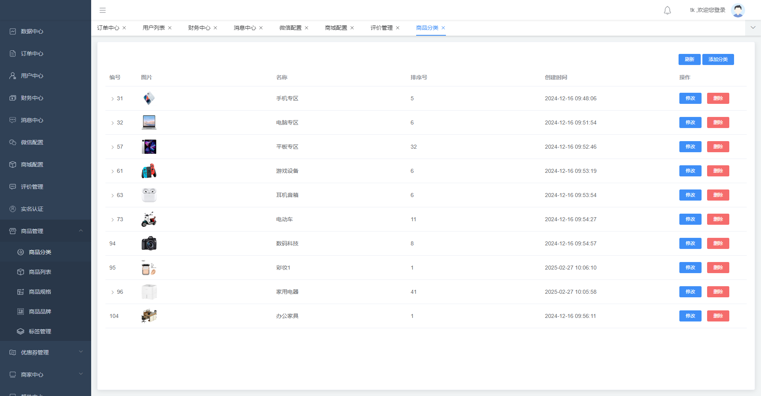Screen dimensions: 761x396
Task: Open 用户中心 via its sidebar icon
Action: click(x=12, y=76)
